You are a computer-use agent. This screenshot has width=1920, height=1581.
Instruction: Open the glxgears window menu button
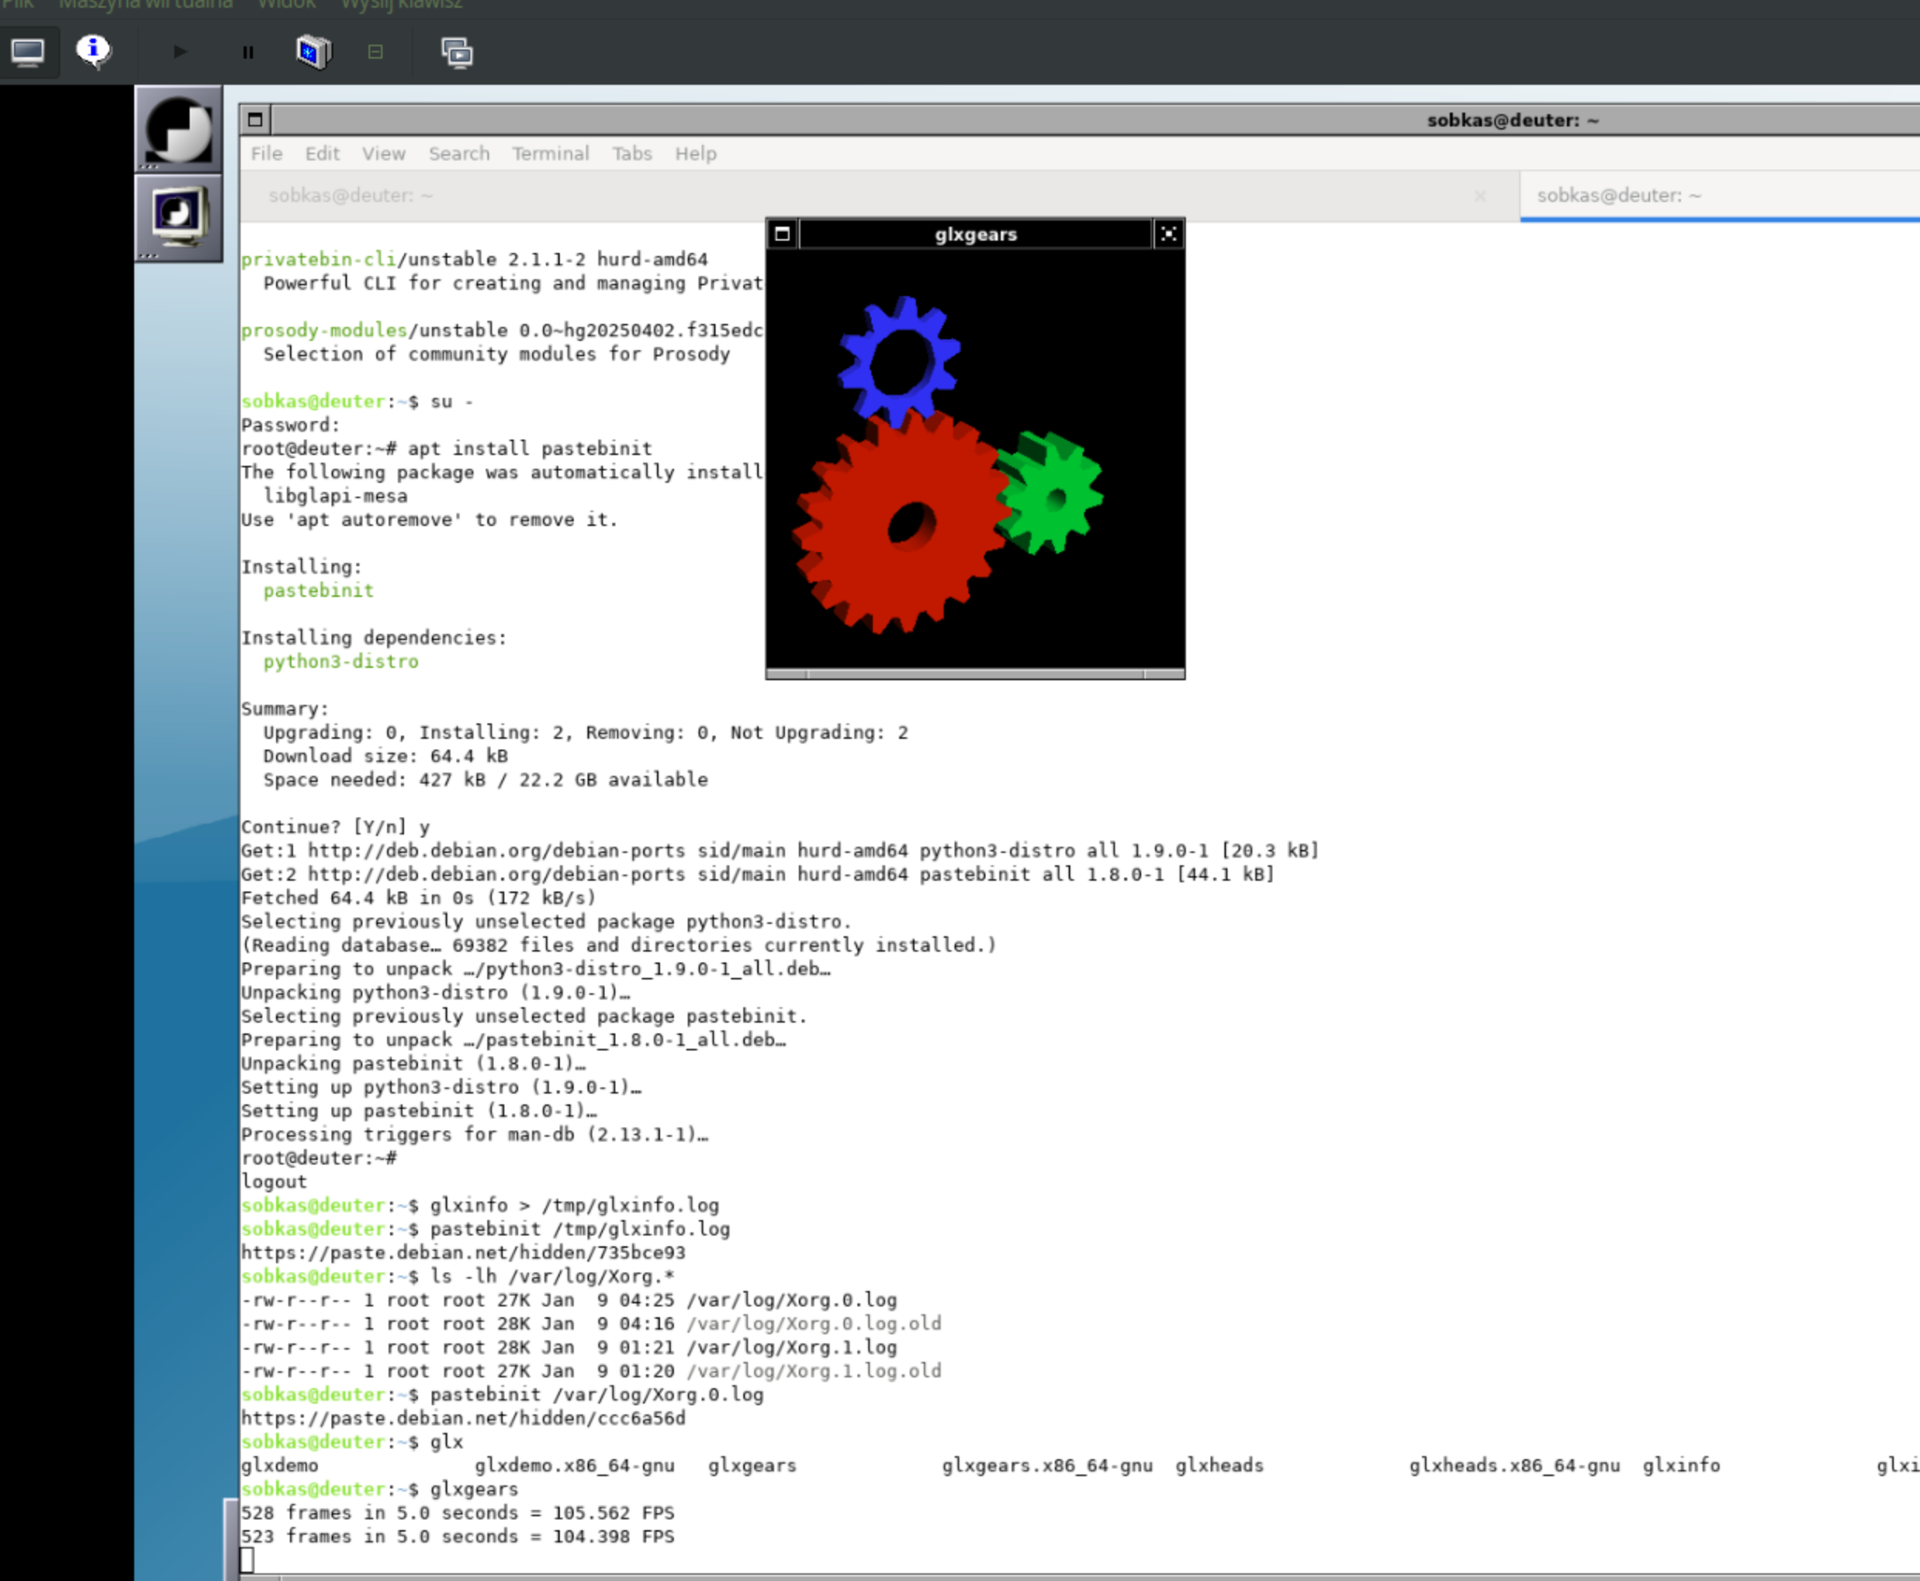pos(782,234)
